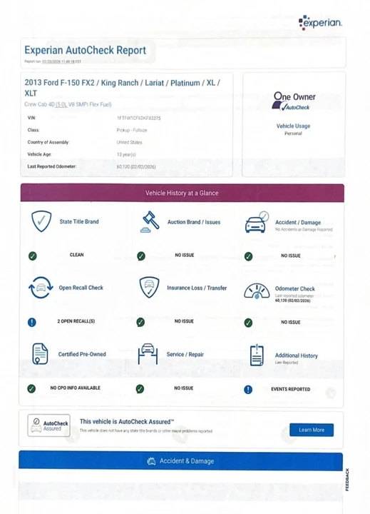
Task: Click the Auction Brand gavel icon
Action: coord(150,222)
